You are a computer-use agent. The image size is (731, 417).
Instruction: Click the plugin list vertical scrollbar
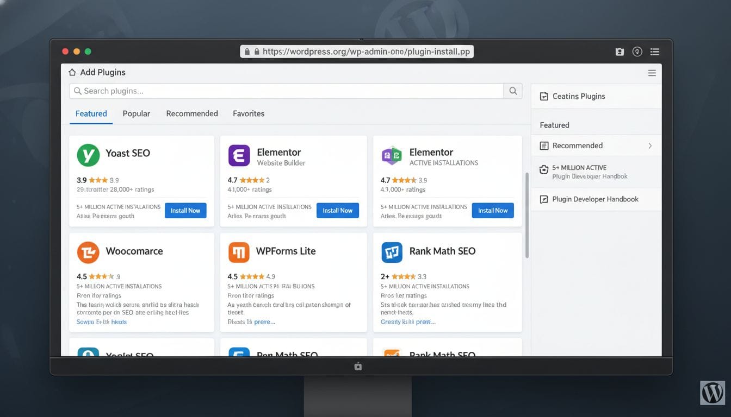(x=526, y=216)
